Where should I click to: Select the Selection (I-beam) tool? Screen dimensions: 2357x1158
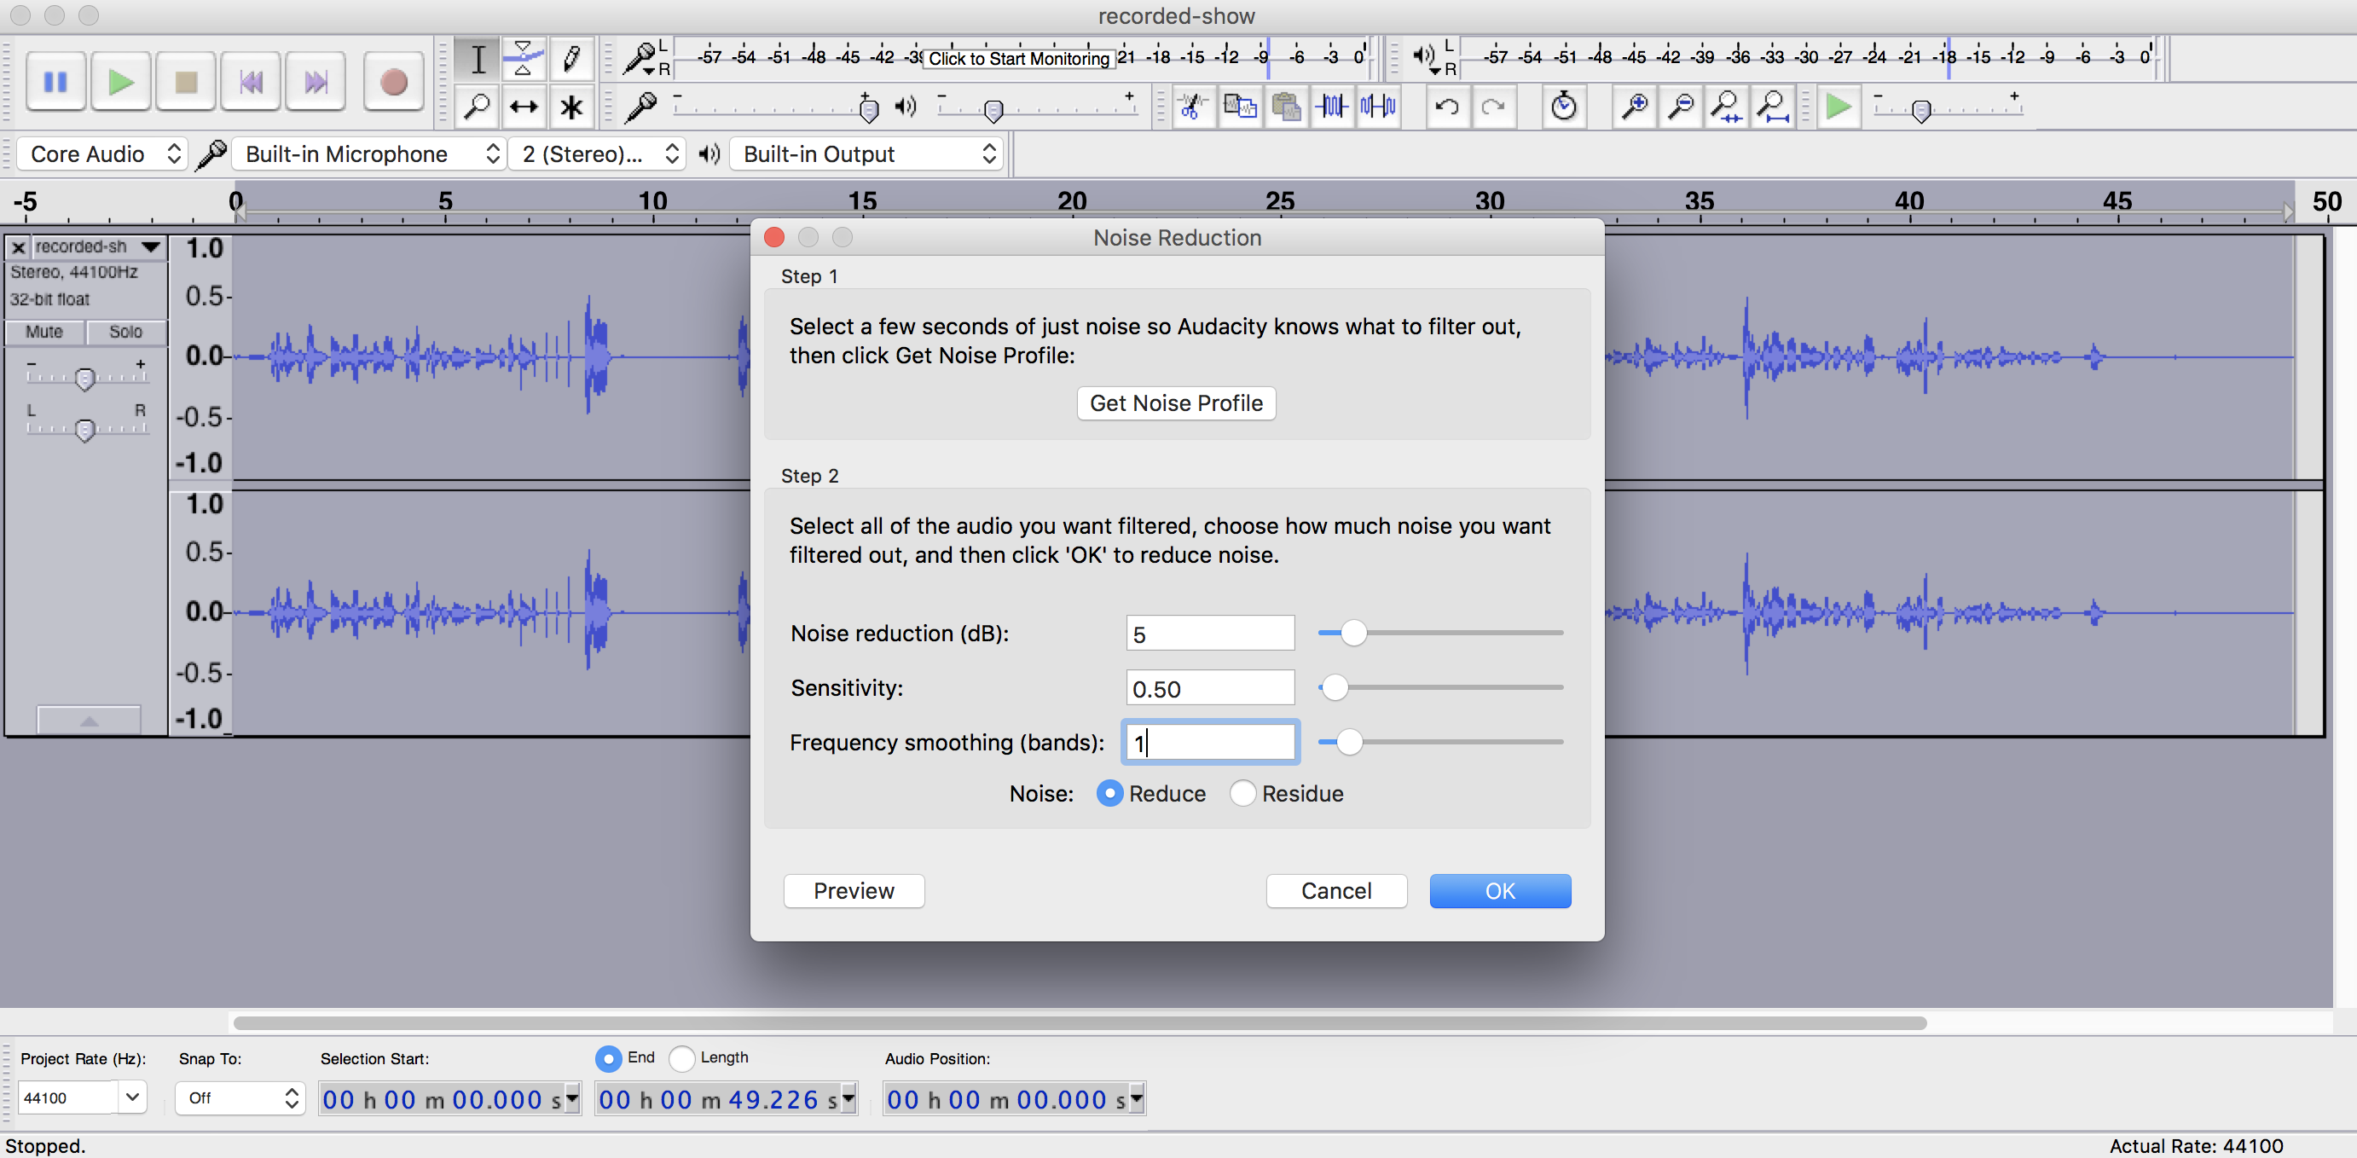tap(478, 60)
